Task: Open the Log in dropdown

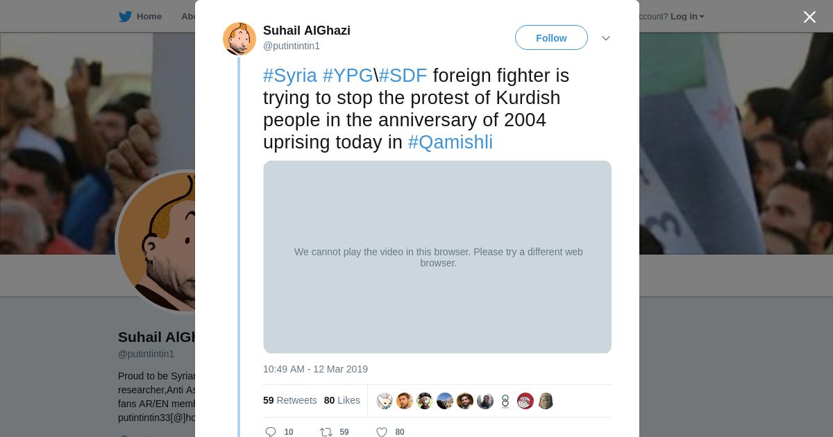Action: [x=687, y=17]
